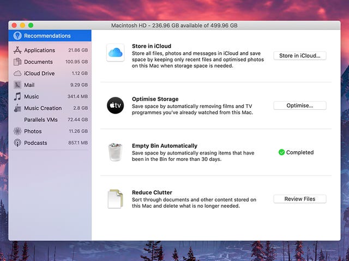Click the 72.44 GB size value

point(77,120)
